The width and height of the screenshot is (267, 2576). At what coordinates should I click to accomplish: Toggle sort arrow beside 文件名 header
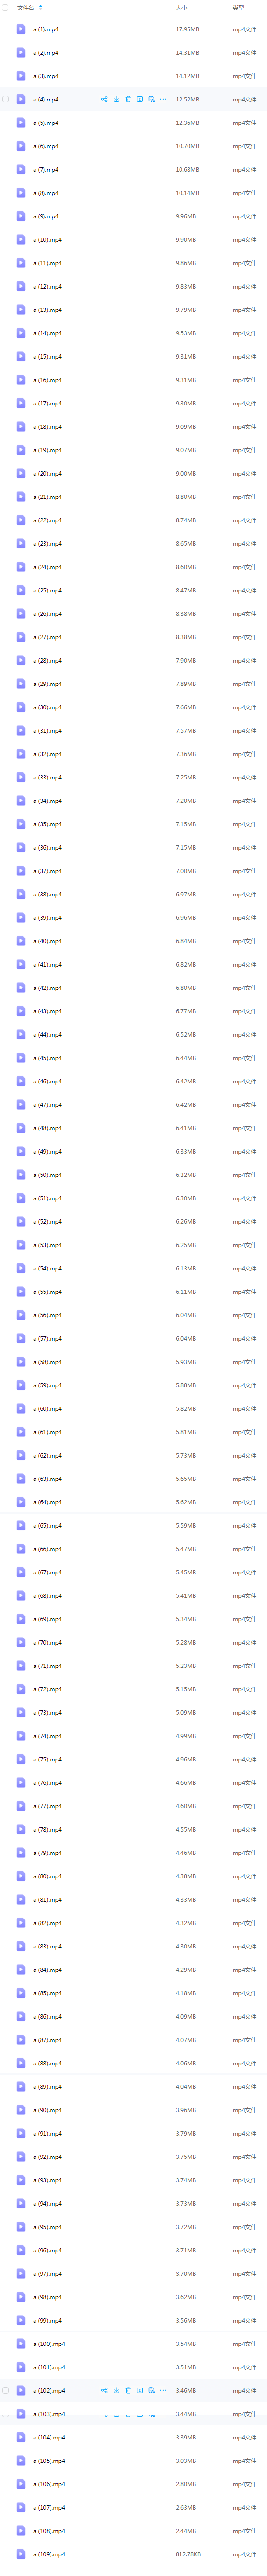click(x=41, y=7)
